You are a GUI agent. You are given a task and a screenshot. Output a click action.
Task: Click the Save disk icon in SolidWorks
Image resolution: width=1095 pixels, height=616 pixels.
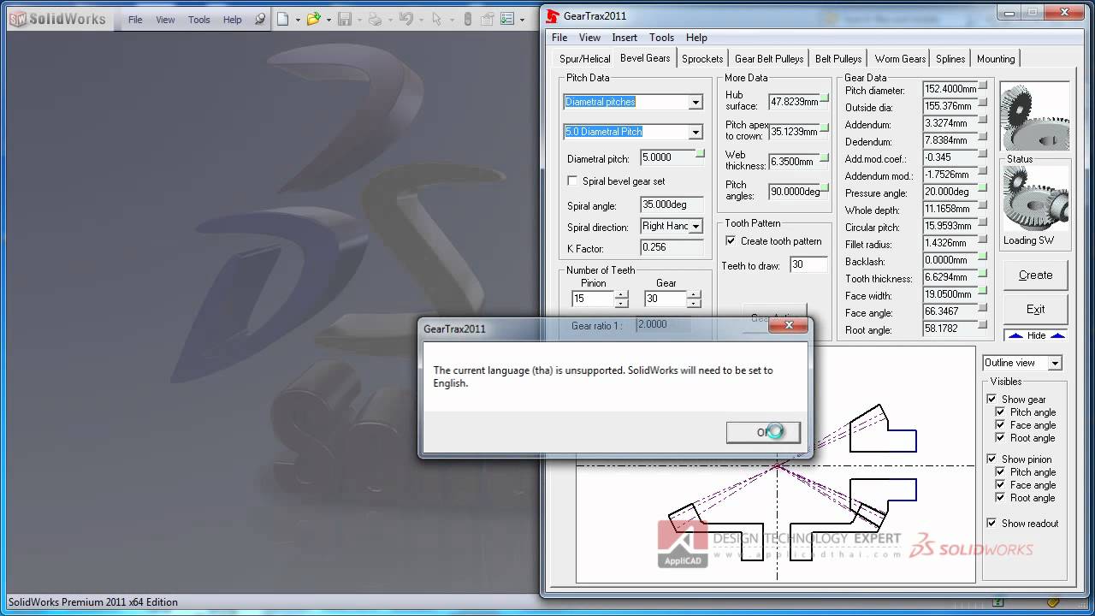click(345, 19)
